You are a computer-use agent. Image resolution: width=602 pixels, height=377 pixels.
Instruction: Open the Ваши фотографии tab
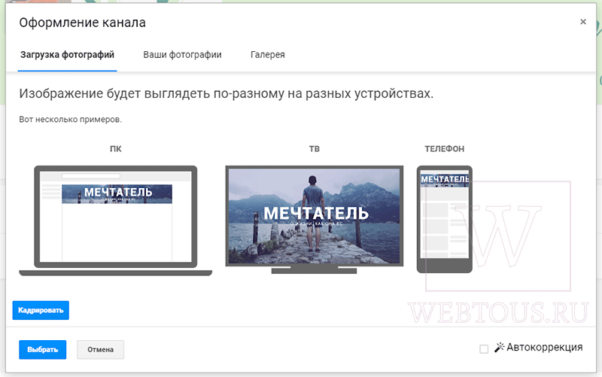point(182,55)
